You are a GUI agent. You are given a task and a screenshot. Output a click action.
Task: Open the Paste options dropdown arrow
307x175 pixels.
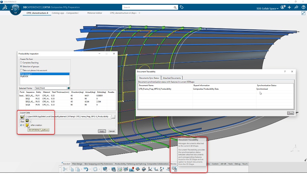tap(82, 169)
